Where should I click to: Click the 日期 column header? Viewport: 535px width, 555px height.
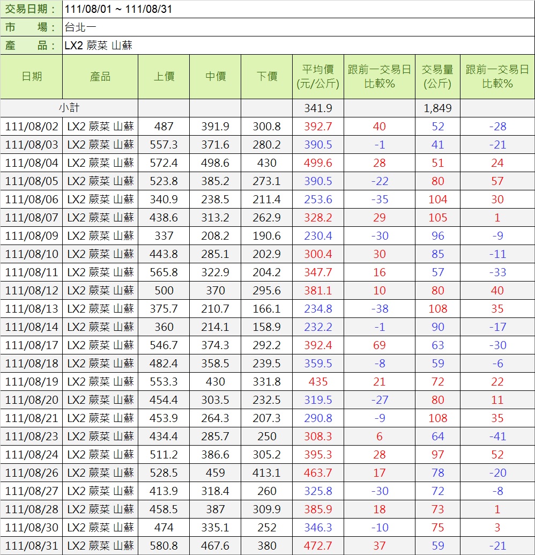(x=32, y=77)
